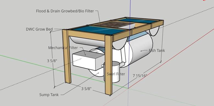Click the 'Fish Tank' label text
Viewport: 214px width, 106px height.
[157, 51]
